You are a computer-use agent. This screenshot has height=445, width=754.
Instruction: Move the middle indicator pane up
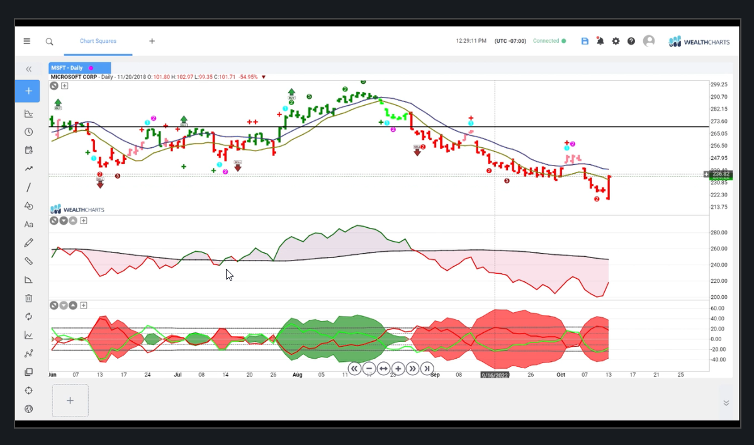[73, 221]
